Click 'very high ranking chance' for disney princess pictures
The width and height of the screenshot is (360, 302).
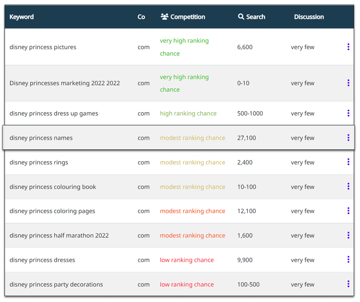click(x=184, y=47)
